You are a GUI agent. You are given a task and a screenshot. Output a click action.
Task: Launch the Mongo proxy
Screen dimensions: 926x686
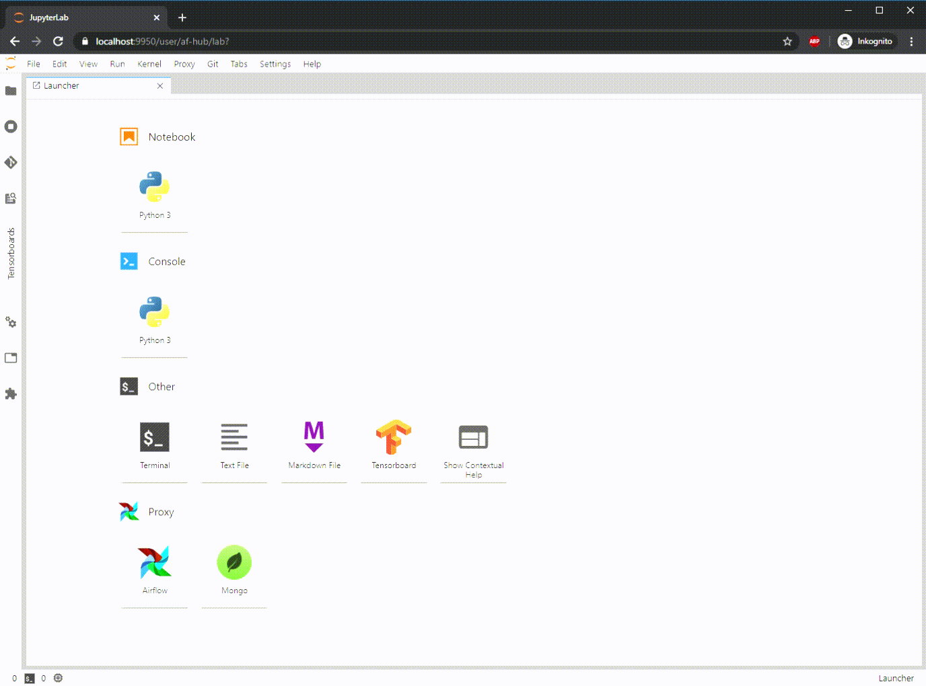tap(234, 568)
